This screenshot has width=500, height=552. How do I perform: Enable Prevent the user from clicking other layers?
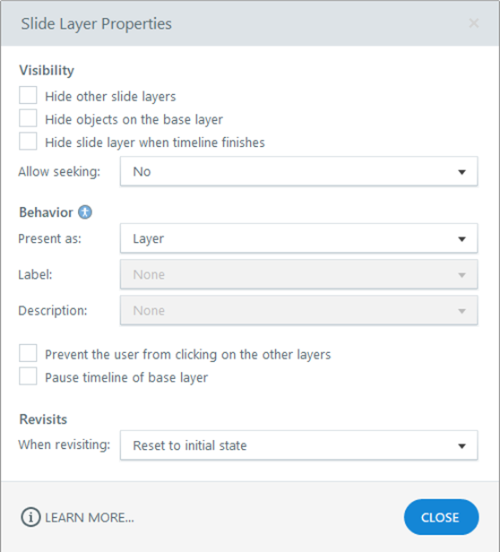28,353
